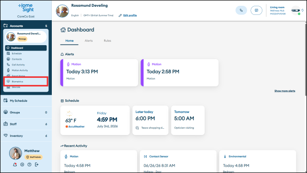Open Motion Activity in the sidebar
The width and height of the screenshot is (307, 173).
pyautogui.click(x=26, y=70)
